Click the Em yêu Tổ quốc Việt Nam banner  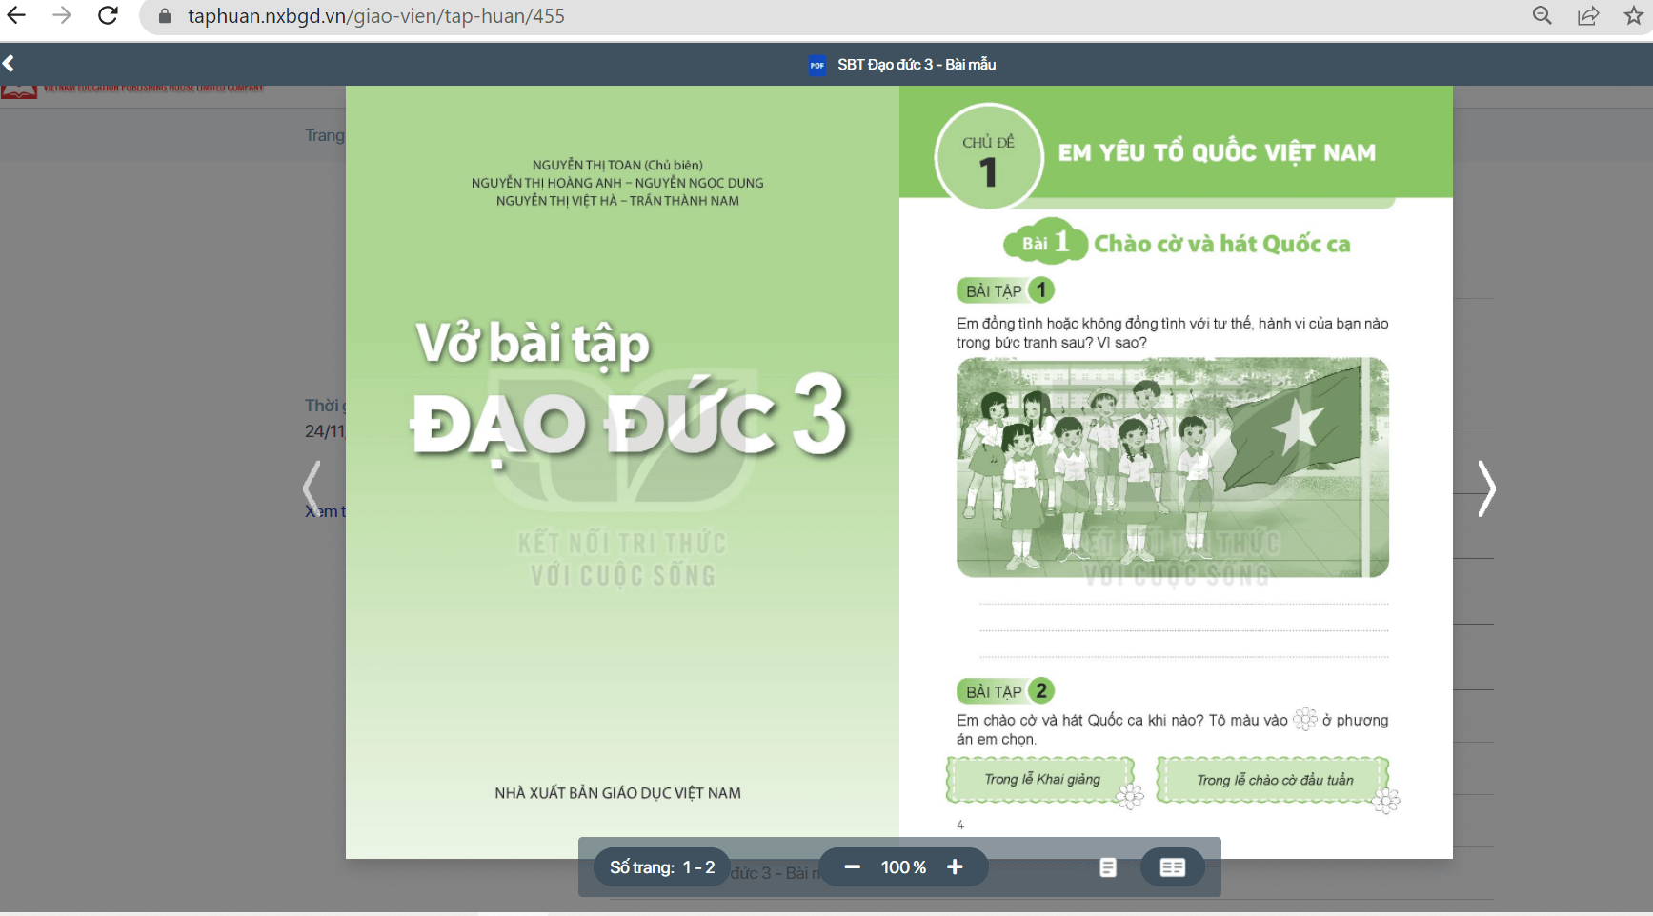[x=1217, y=152]
